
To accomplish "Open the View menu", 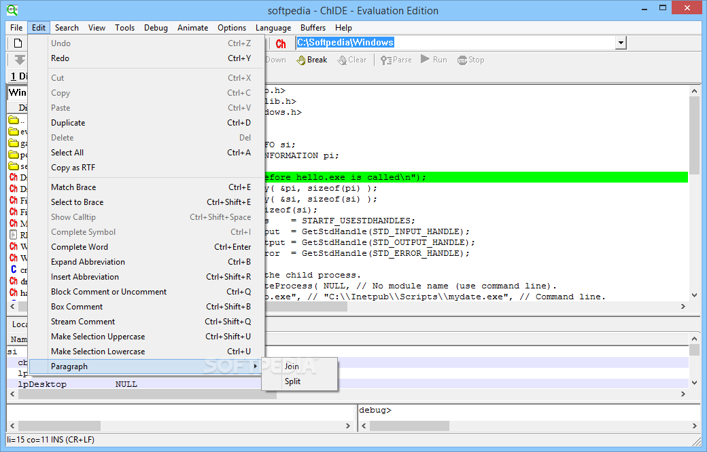I will (x=97, y=28).
